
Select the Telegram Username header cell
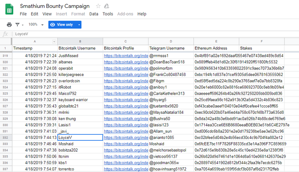pyautogui.click(x=171, y=48)
